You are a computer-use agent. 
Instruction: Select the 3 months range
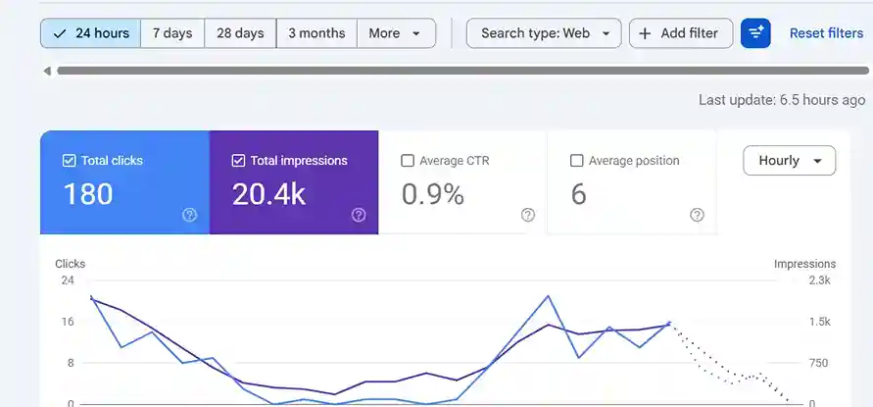point(316,33)
